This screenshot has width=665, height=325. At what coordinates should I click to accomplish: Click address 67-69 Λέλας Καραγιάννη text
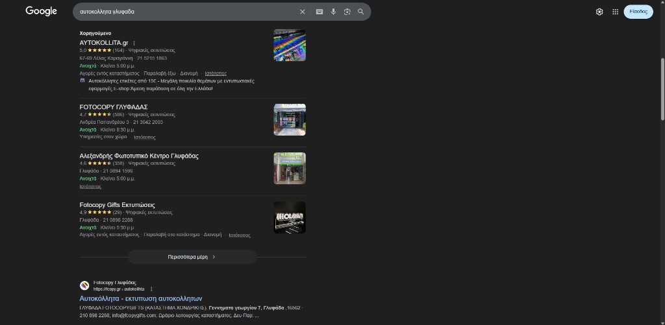click(x=106, y=58)
